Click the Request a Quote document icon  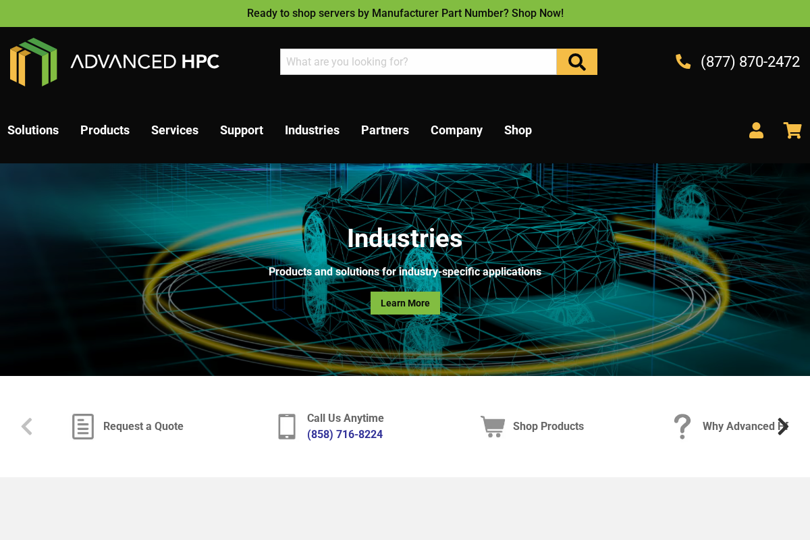tap(83, 426)
